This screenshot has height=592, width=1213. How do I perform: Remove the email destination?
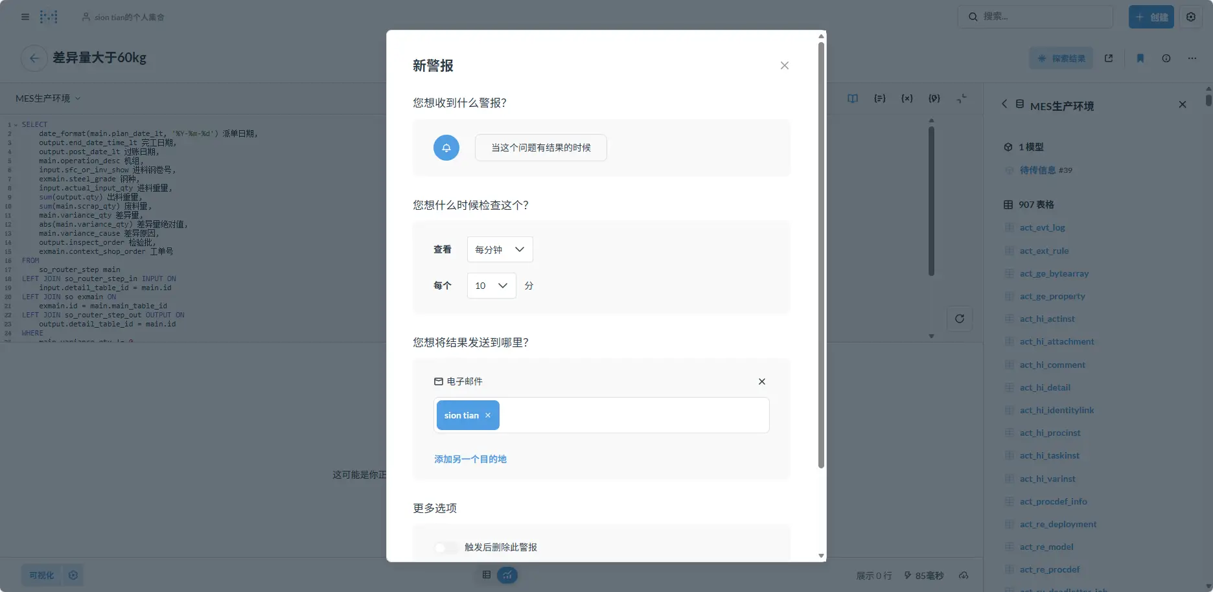click(761, 381)
